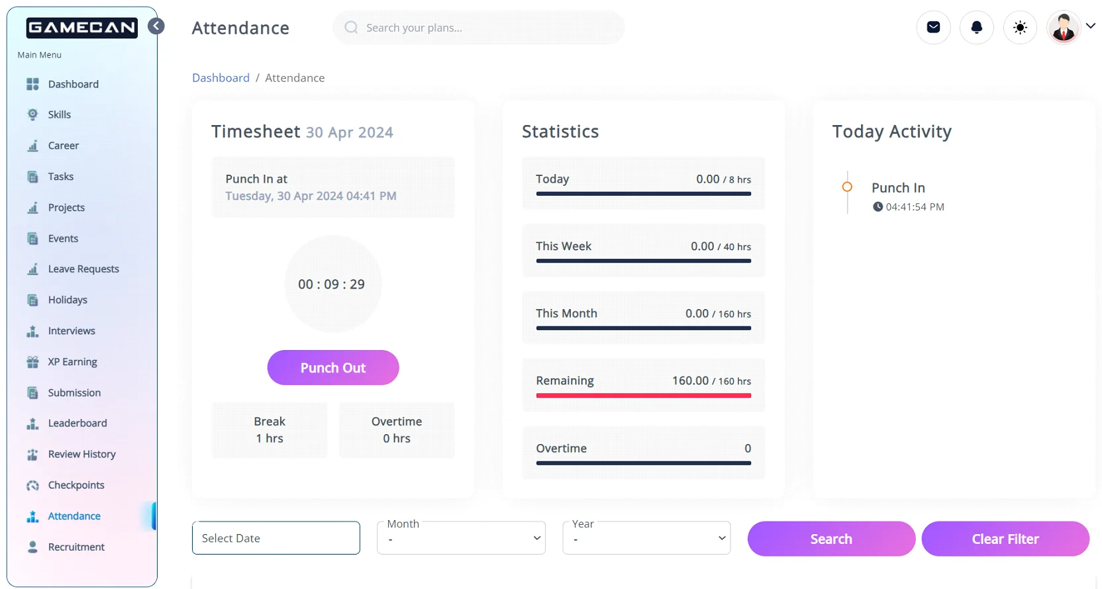Viewport: 1102px width, 589px height.
Task: Click the Dashboard grid icon in sidebar
Action: pyautogui.click(x=32, y=84)
